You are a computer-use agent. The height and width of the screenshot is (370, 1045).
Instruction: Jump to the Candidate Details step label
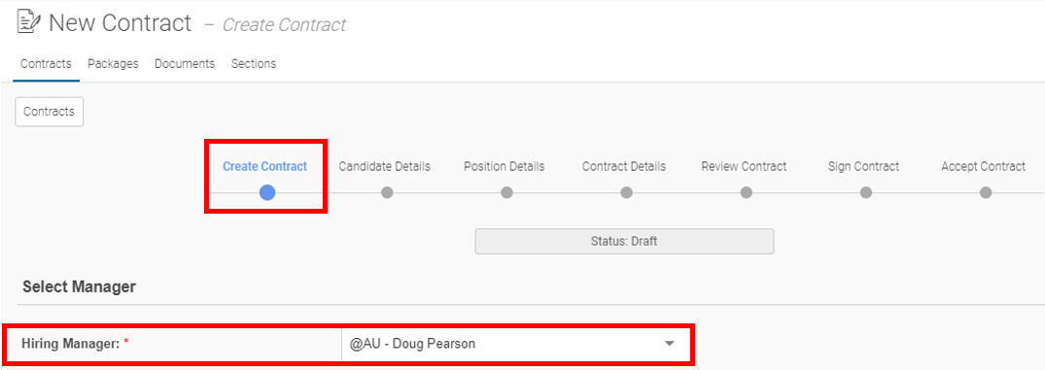(385, 166)
